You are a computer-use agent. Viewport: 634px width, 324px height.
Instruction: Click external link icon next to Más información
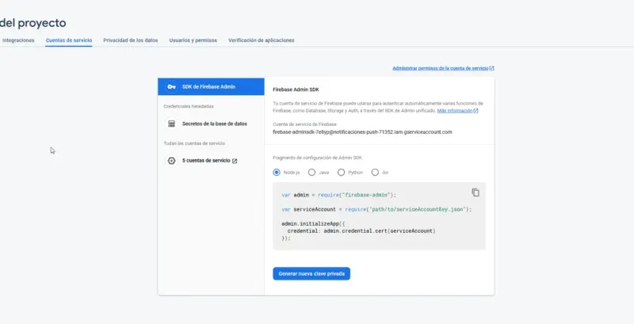pos(475,111)
